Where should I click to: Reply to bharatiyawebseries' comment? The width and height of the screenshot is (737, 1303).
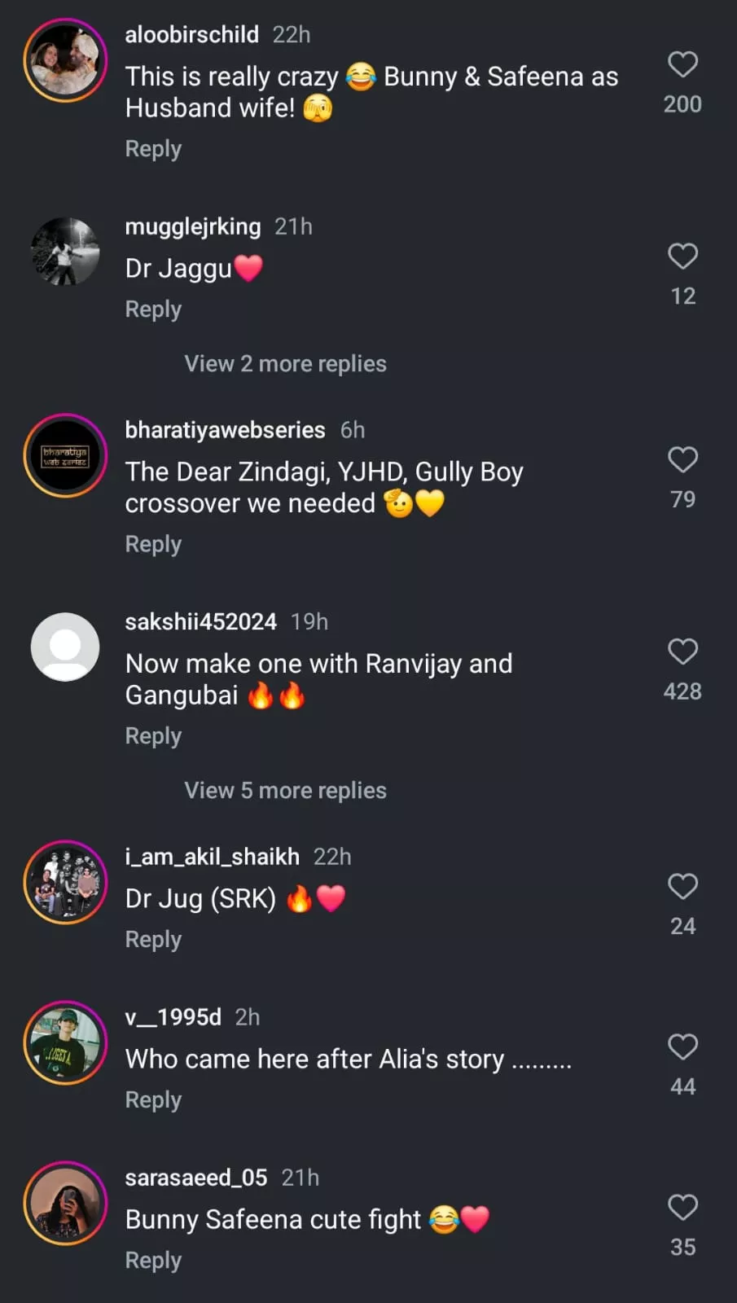[153, 544]
